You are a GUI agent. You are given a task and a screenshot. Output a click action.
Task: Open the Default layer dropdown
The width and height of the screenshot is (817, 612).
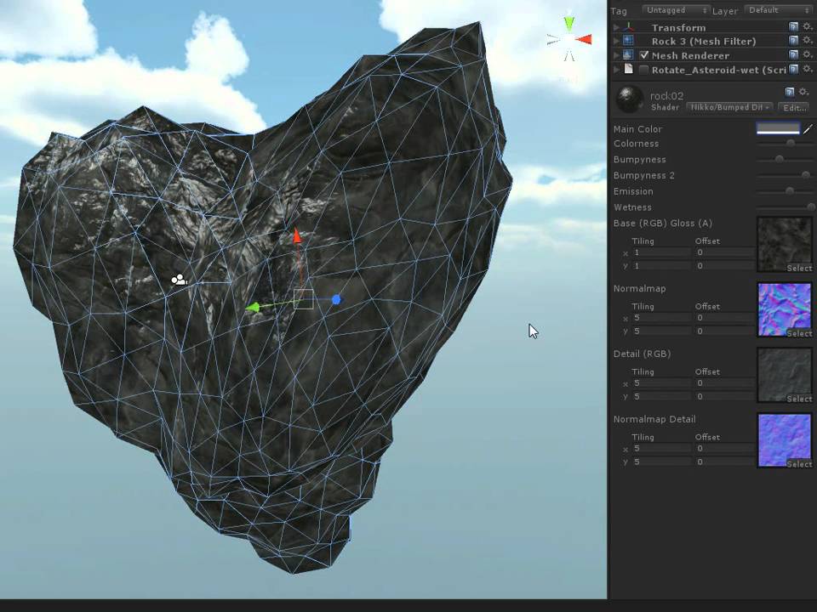tap(777, 10)
